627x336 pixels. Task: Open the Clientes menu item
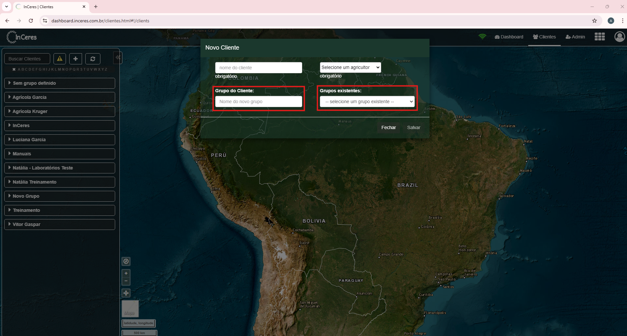point(544,37)
